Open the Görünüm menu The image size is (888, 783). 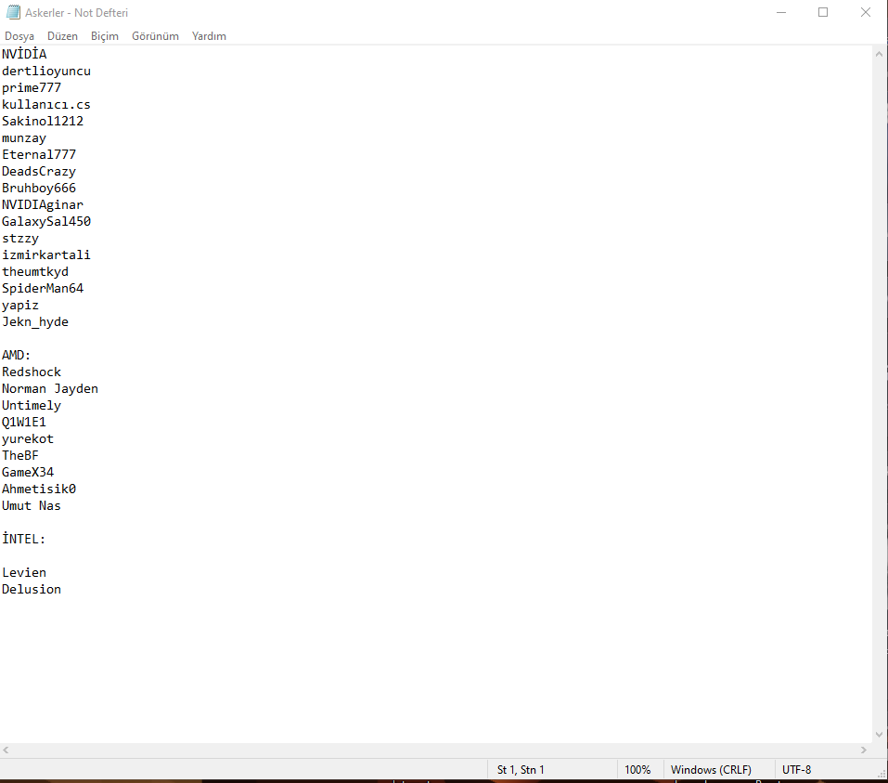[x=155, y=36]
